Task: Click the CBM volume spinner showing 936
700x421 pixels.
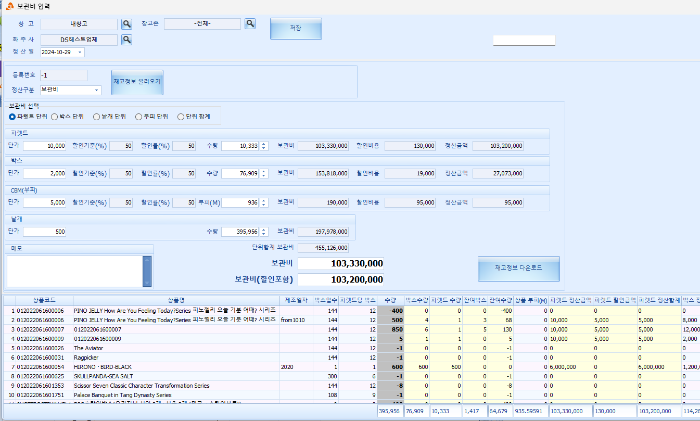Action: pyautogui.click(x=264, y=202)
